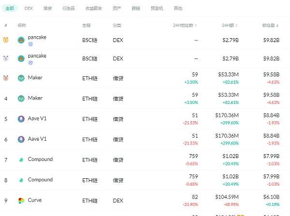
Task: Click the Curve rainbow logo icon
Action: tap(21, 201)
